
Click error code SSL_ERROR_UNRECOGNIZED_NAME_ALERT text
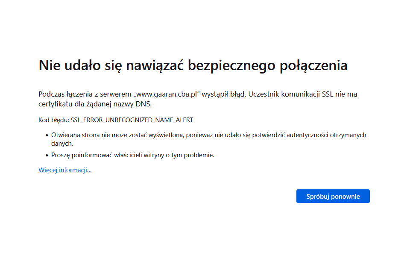[x=132, y=120]
